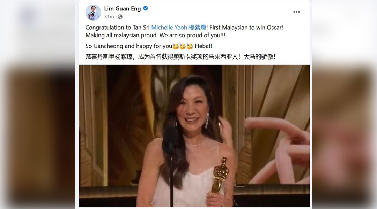Screen dimensions: 377x209
Task: Click the word "Hebat!" in the post
Action: coord(204,46)
